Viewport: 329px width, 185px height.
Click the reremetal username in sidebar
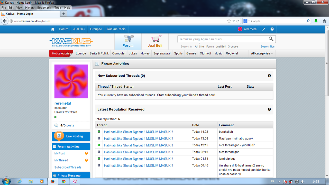(63, 103)
